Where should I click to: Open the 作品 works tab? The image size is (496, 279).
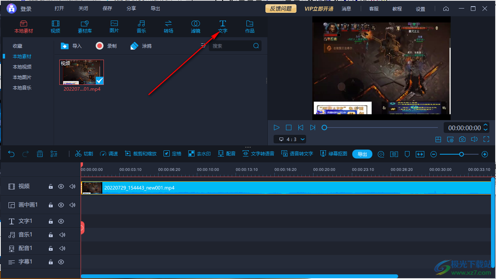point(250,27)
